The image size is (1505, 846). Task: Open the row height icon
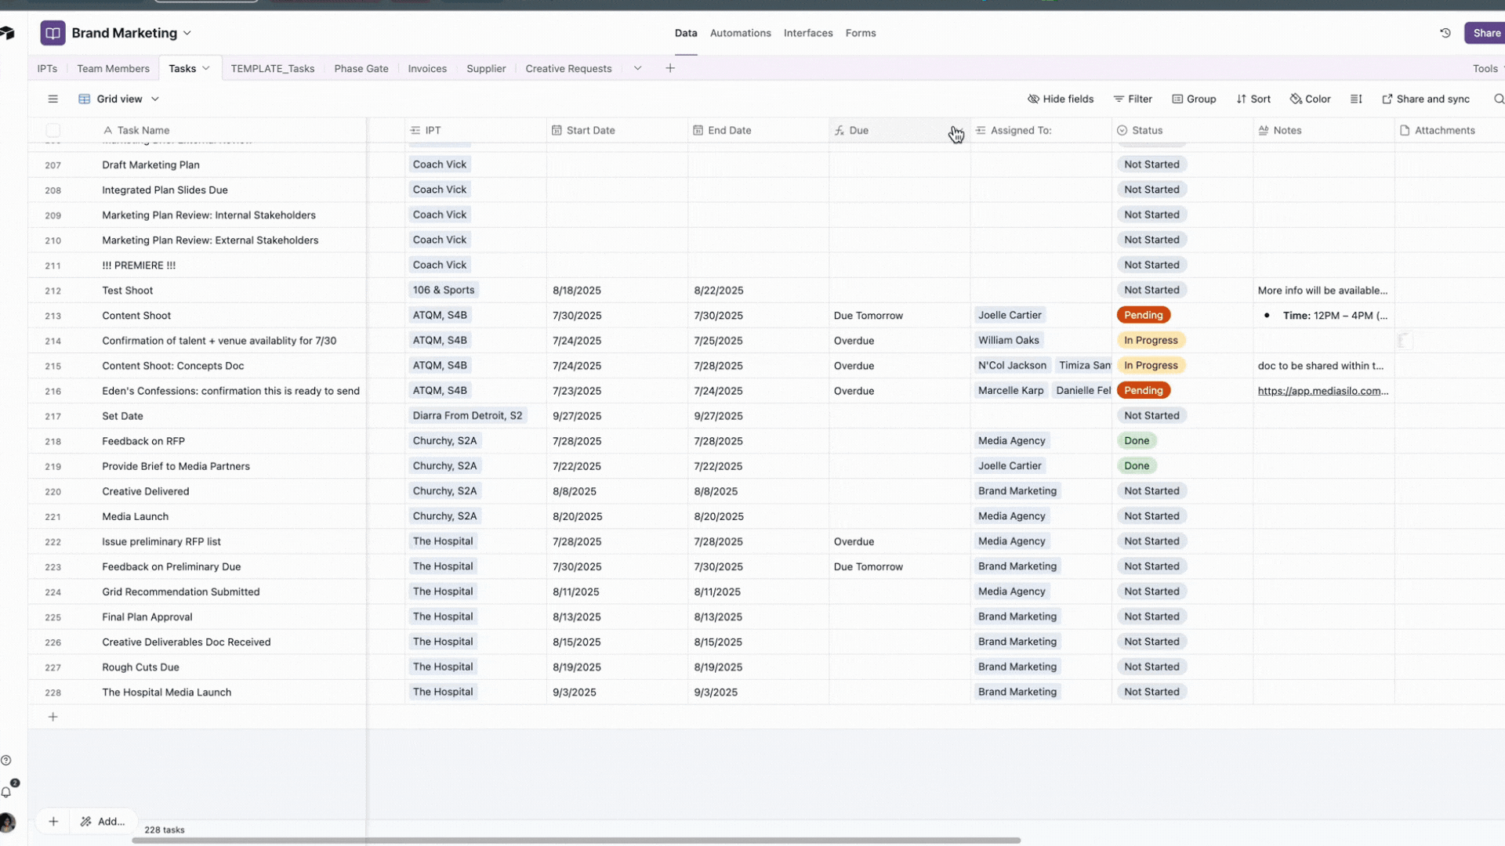pyautogui.click(x=1357, y=99)
